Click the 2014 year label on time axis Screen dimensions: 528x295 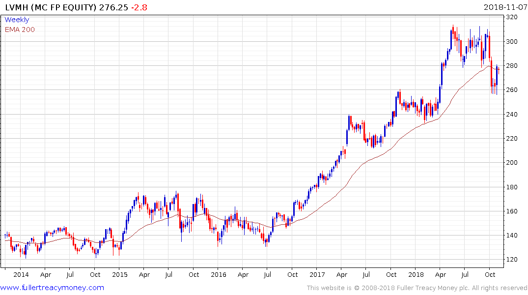21,274
